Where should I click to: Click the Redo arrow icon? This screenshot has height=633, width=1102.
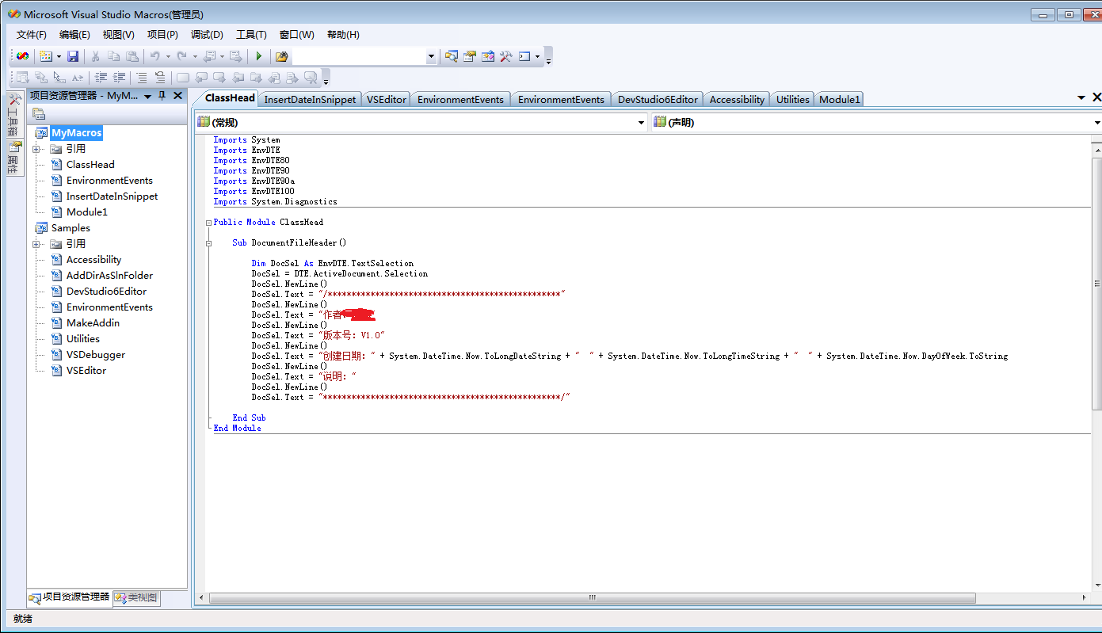[x=181, y=56]
